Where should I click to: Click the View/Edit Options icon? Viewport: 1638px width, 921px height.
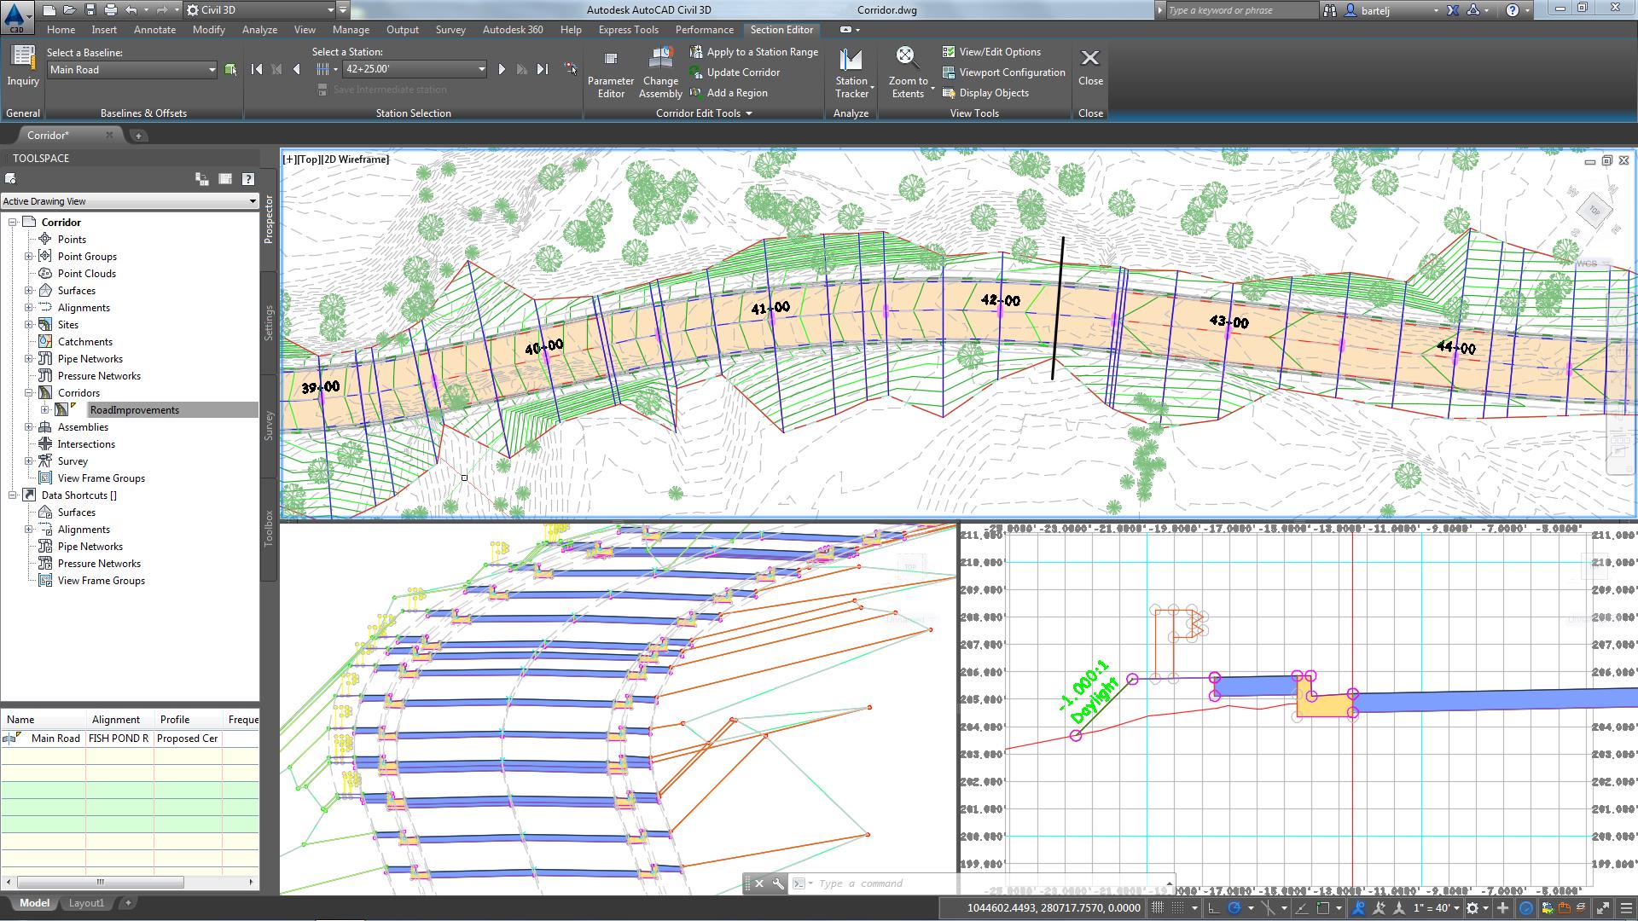pos(947,52)
